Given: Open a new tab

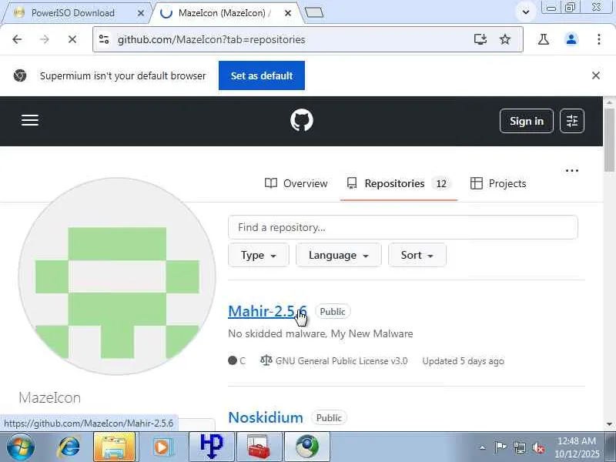Looking at the screenshot, I should tap(314, 13).
